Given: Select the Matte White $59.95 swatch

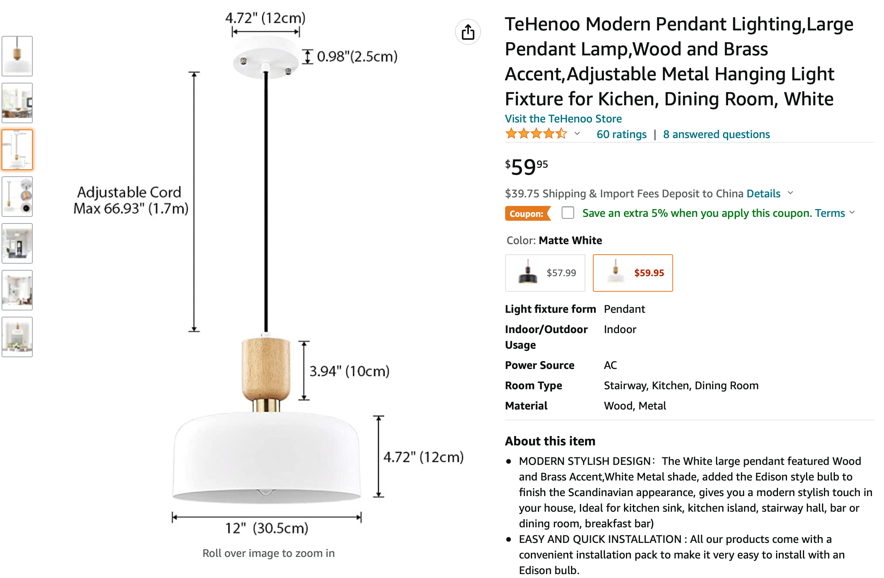Looking at the screenshot, I should pos(633,273).
